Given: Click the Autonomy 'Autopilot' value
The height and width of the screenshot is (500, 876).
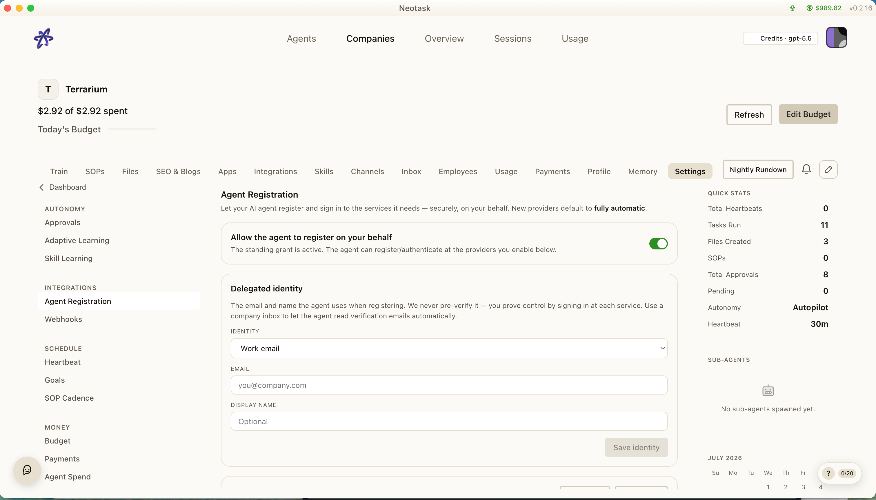Looking at the screenshot, I should 810,307.
